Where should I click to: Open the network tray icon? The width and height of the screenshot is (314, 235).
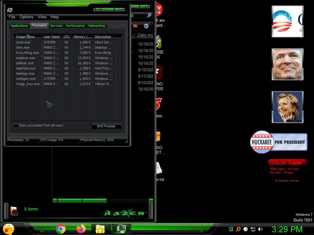[253, 229]
